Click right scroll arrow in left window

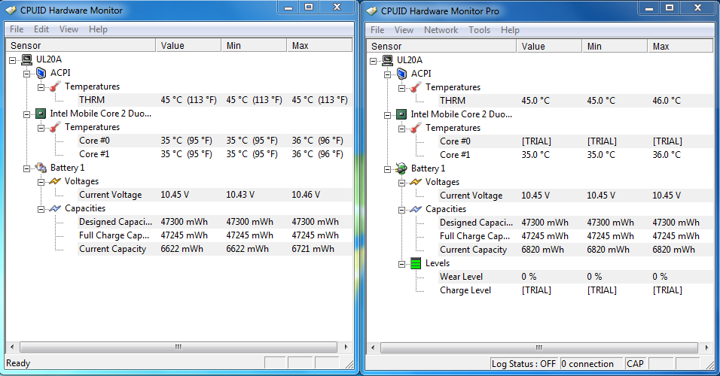point(346,347)
